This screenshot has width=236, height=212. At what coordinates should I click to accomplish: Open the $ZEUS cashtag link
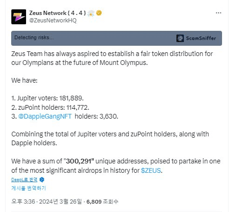pos(151,170)
